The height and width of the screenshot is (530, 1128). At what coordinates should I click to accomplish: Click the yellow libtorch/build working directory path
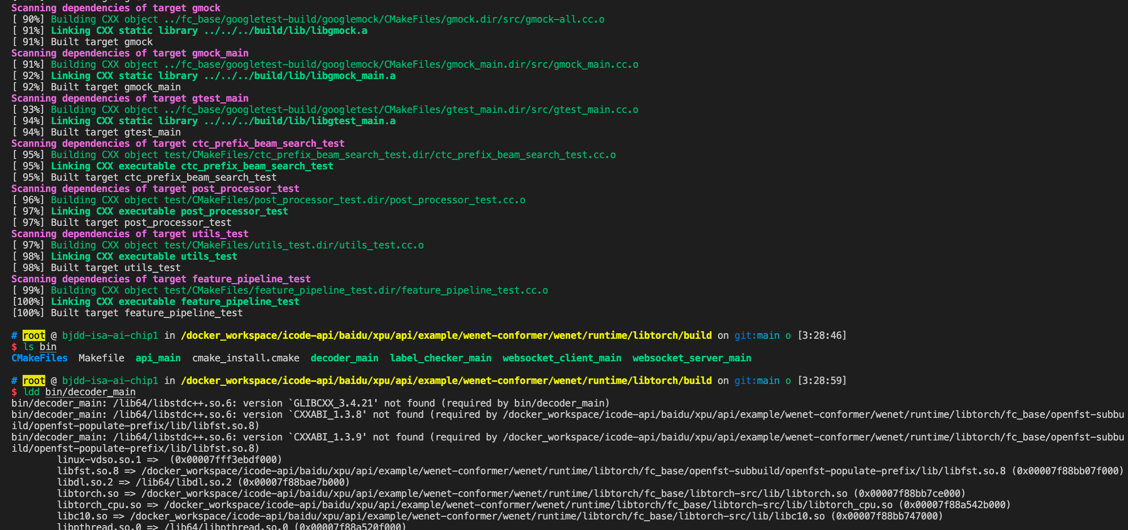pos(446,336)
